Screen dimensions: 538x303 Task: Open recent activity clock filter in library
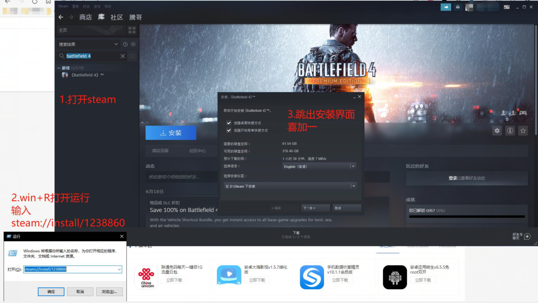(125, 44)
